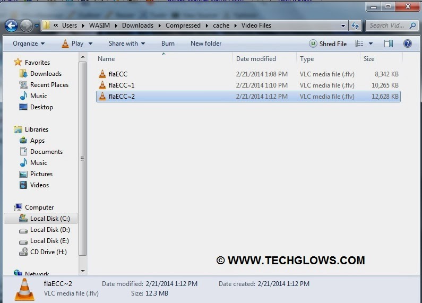Open CD Drive (H:)

48,252
